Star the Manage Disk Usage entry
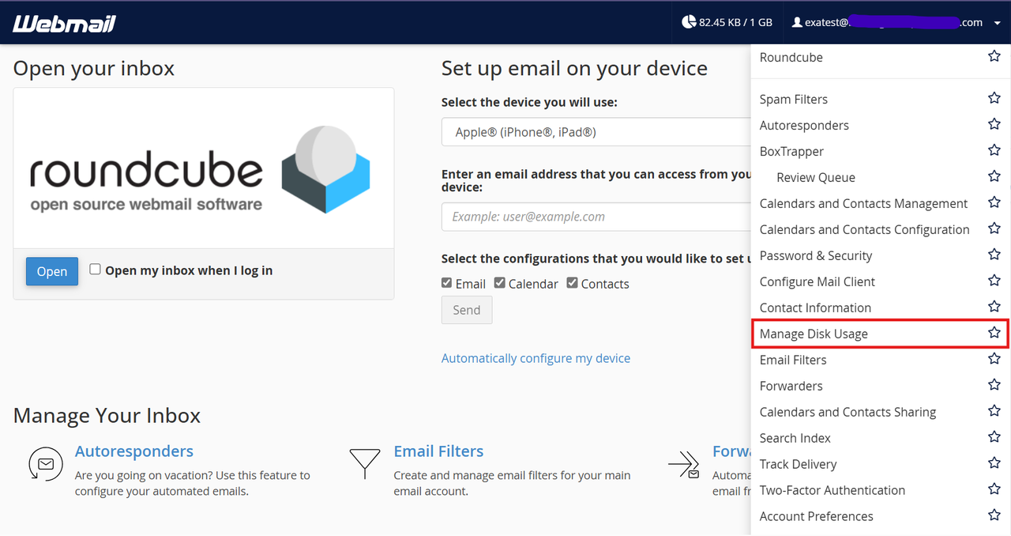 (x=994, y=333)
